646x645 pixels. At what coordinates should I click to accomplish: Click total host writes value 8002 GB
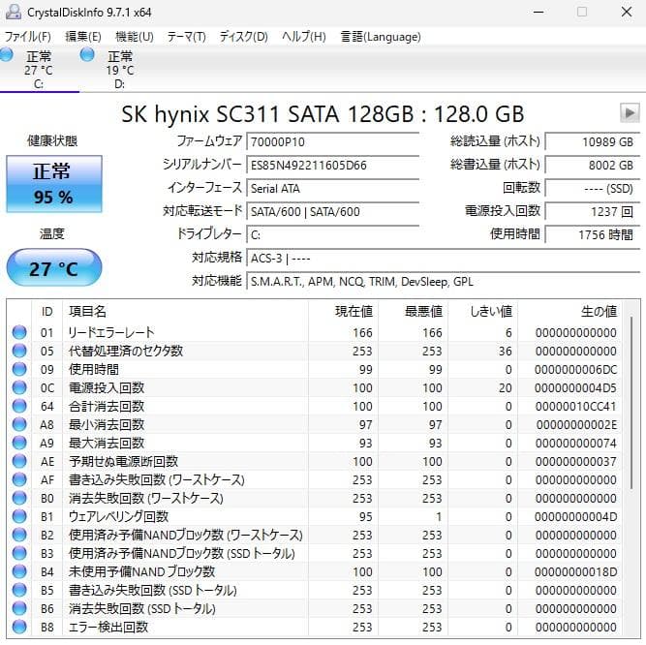coord(593,166)
